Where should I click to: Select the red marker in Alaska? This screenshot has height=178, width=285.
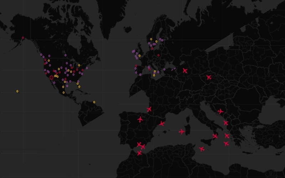coord(23,38)
